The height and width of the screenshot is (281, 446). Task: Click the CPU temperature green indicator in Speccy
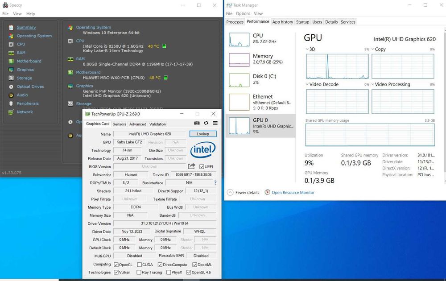(164, 46)
